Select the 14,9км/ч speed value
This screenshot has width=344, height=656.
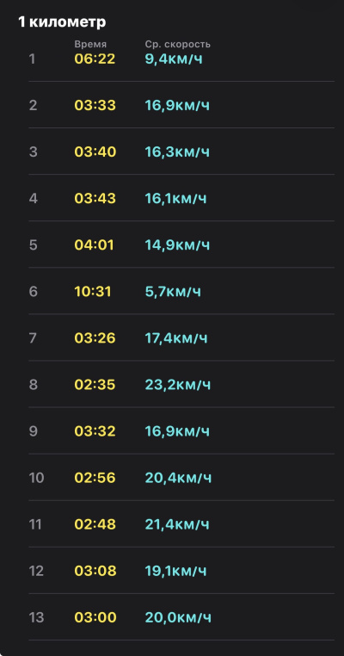[x=177, y=244]
